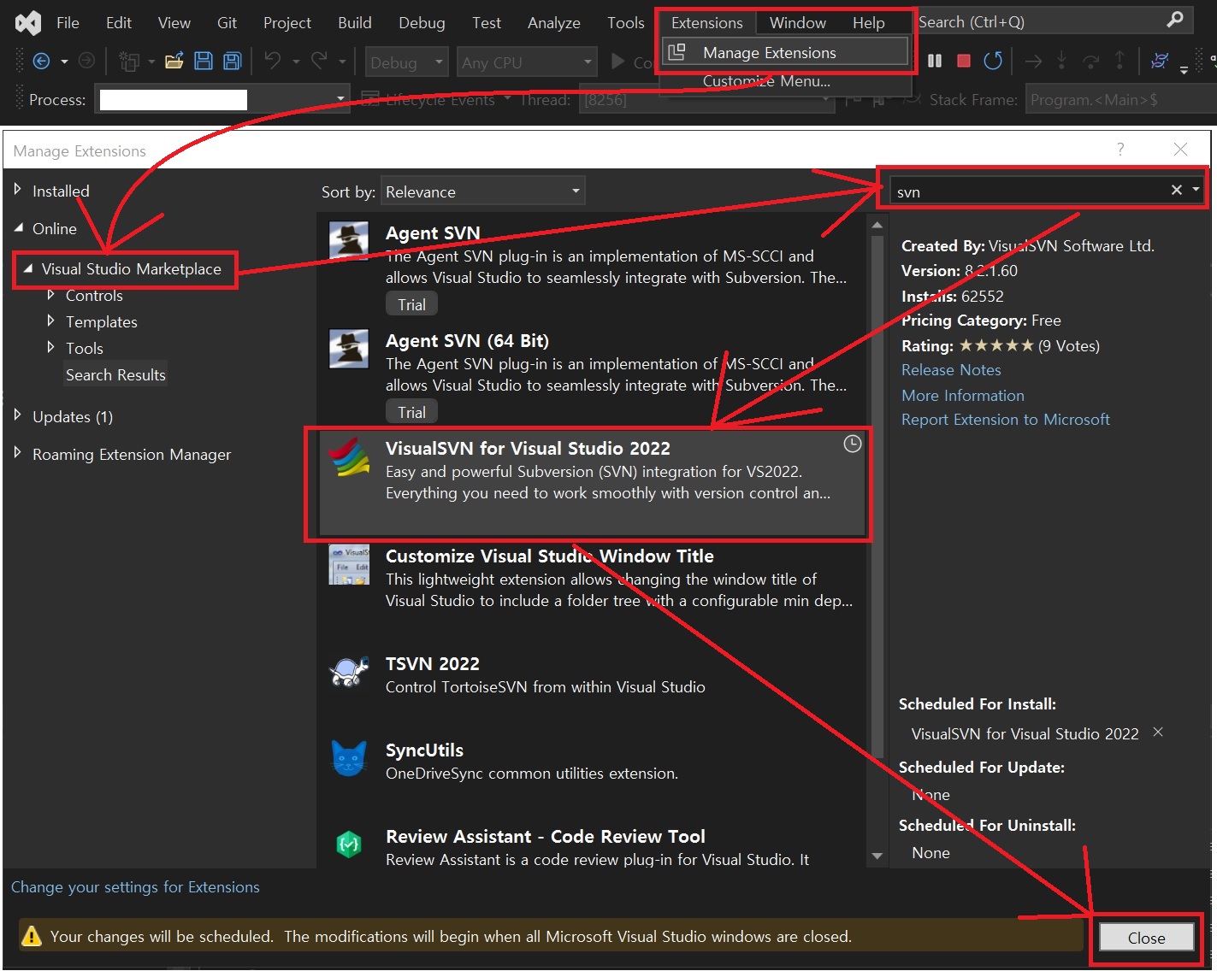Click the TSVN 2022 turtle icon

coord(349,672)
